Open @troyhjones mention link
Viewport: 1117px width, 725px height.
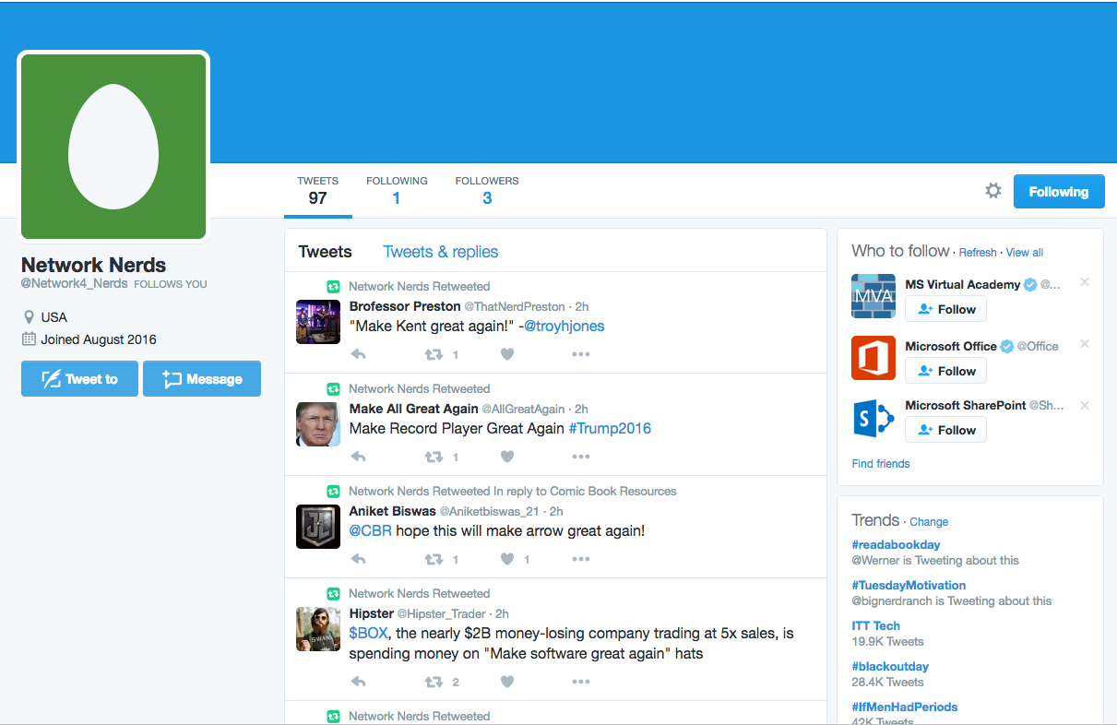pos(564,327)
